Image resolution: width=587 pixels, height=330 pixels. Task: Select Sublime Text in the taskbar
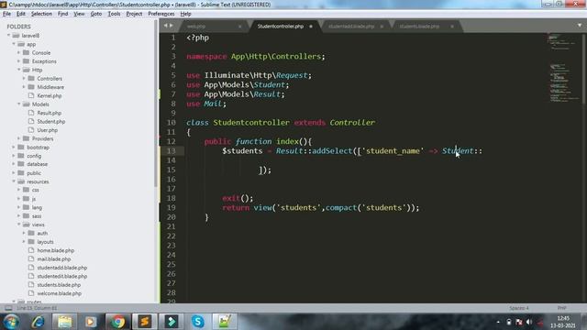(x=145, y=322)
